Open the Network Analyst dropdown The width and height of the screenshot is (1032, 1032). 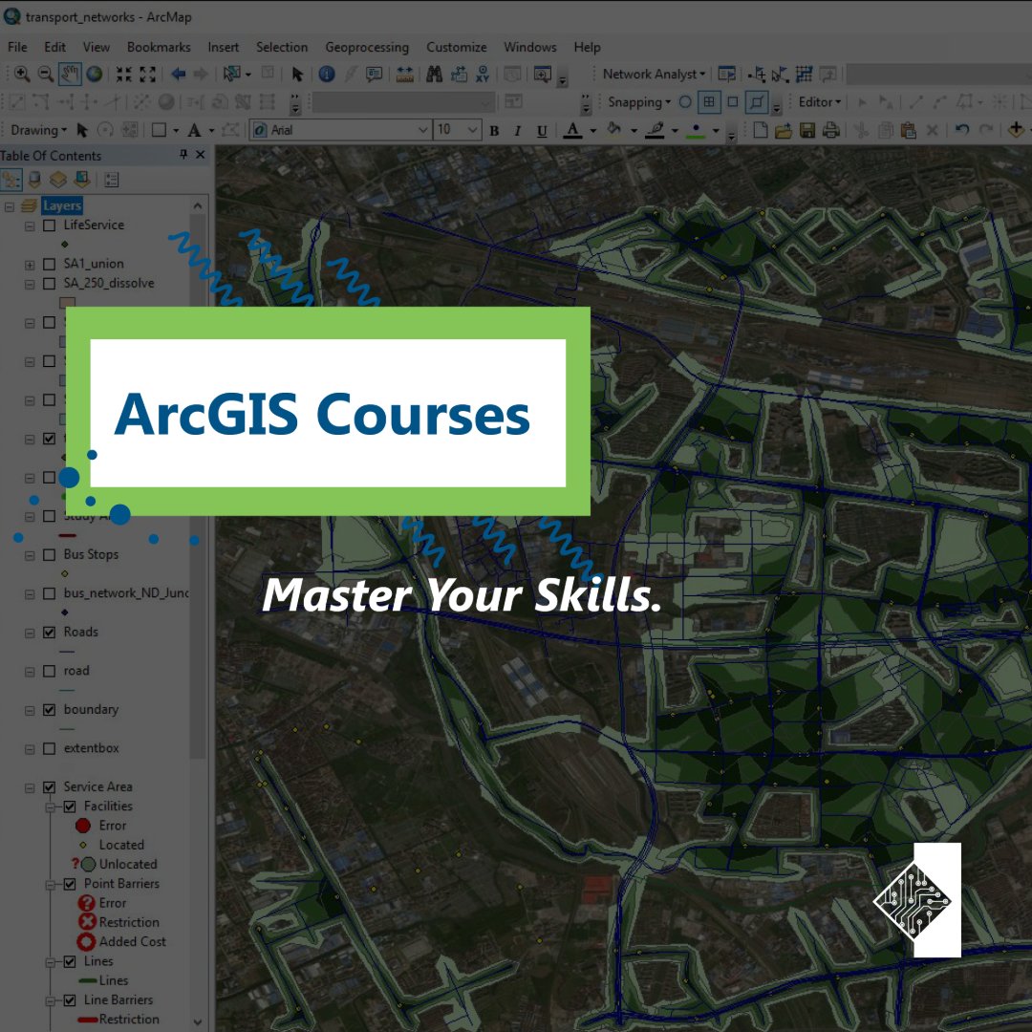(x=654, y=74)
